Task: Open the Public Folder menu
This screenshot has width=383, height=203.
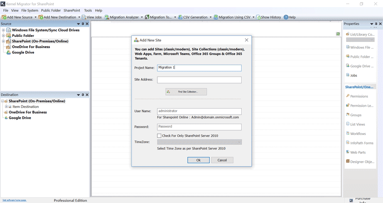Action: (x=51, y=10)
